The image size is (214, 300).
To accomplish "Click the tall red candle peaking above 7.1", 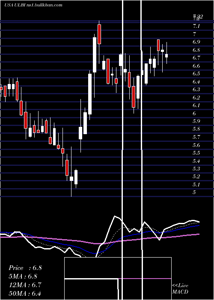I will coord(99,34).
